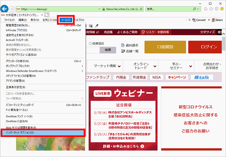Open Favorites star icon
This screenshot has height=157, width=226.
[211, 9]
